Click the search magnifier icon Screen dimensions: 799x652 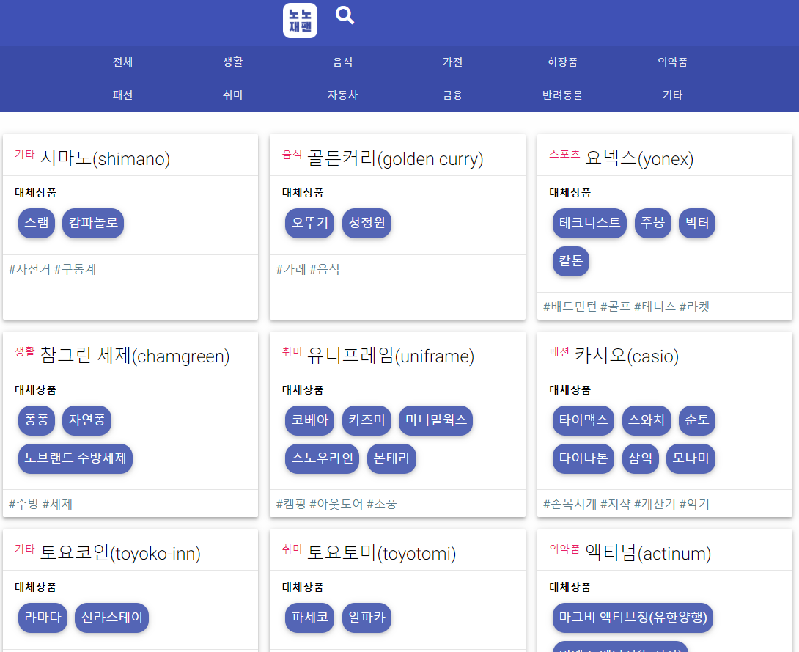point(345,15)
